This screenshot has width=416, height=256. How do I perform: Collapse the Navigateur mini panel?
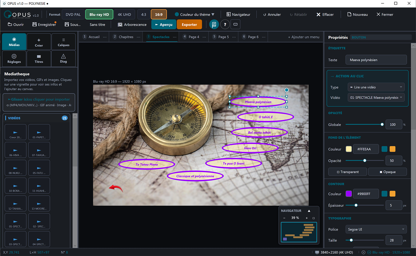[309, 211]
